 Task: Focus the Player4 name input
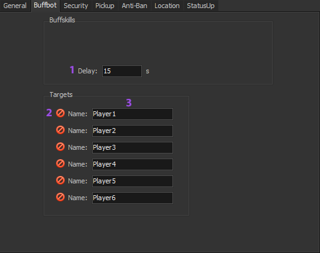pos(133,164)
